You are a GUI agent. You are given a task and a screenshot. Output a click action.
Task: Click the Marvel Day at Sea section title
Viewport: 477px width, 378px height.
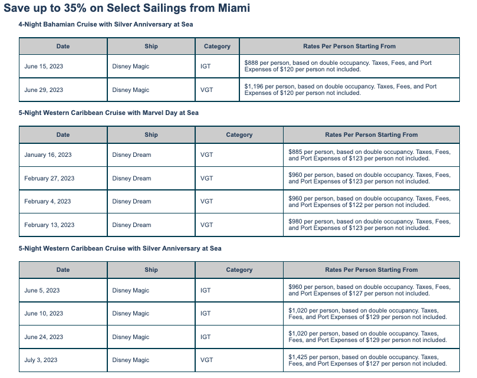point(108,113)
